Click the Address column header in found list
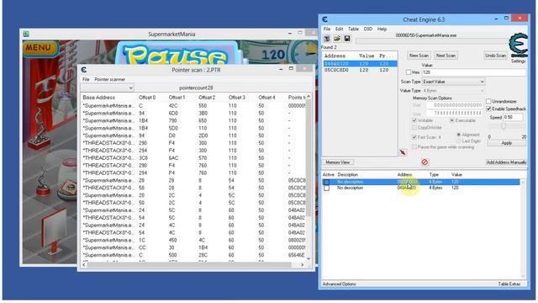 point(335,56)
